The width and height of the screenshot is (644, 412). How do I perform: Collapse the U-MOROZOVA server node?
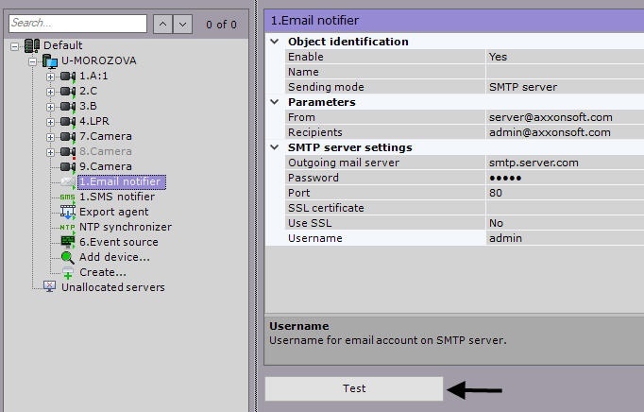[x=32, y=60]
